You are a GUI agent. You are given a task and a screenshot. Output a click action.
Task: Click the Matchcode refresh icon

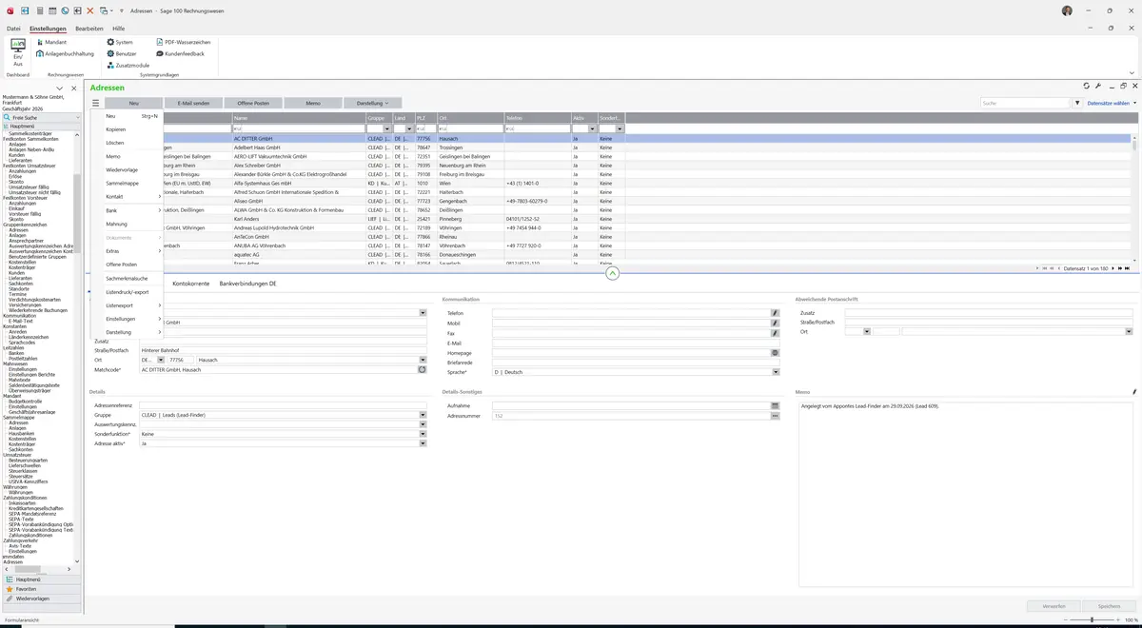[x=423, y=369]
